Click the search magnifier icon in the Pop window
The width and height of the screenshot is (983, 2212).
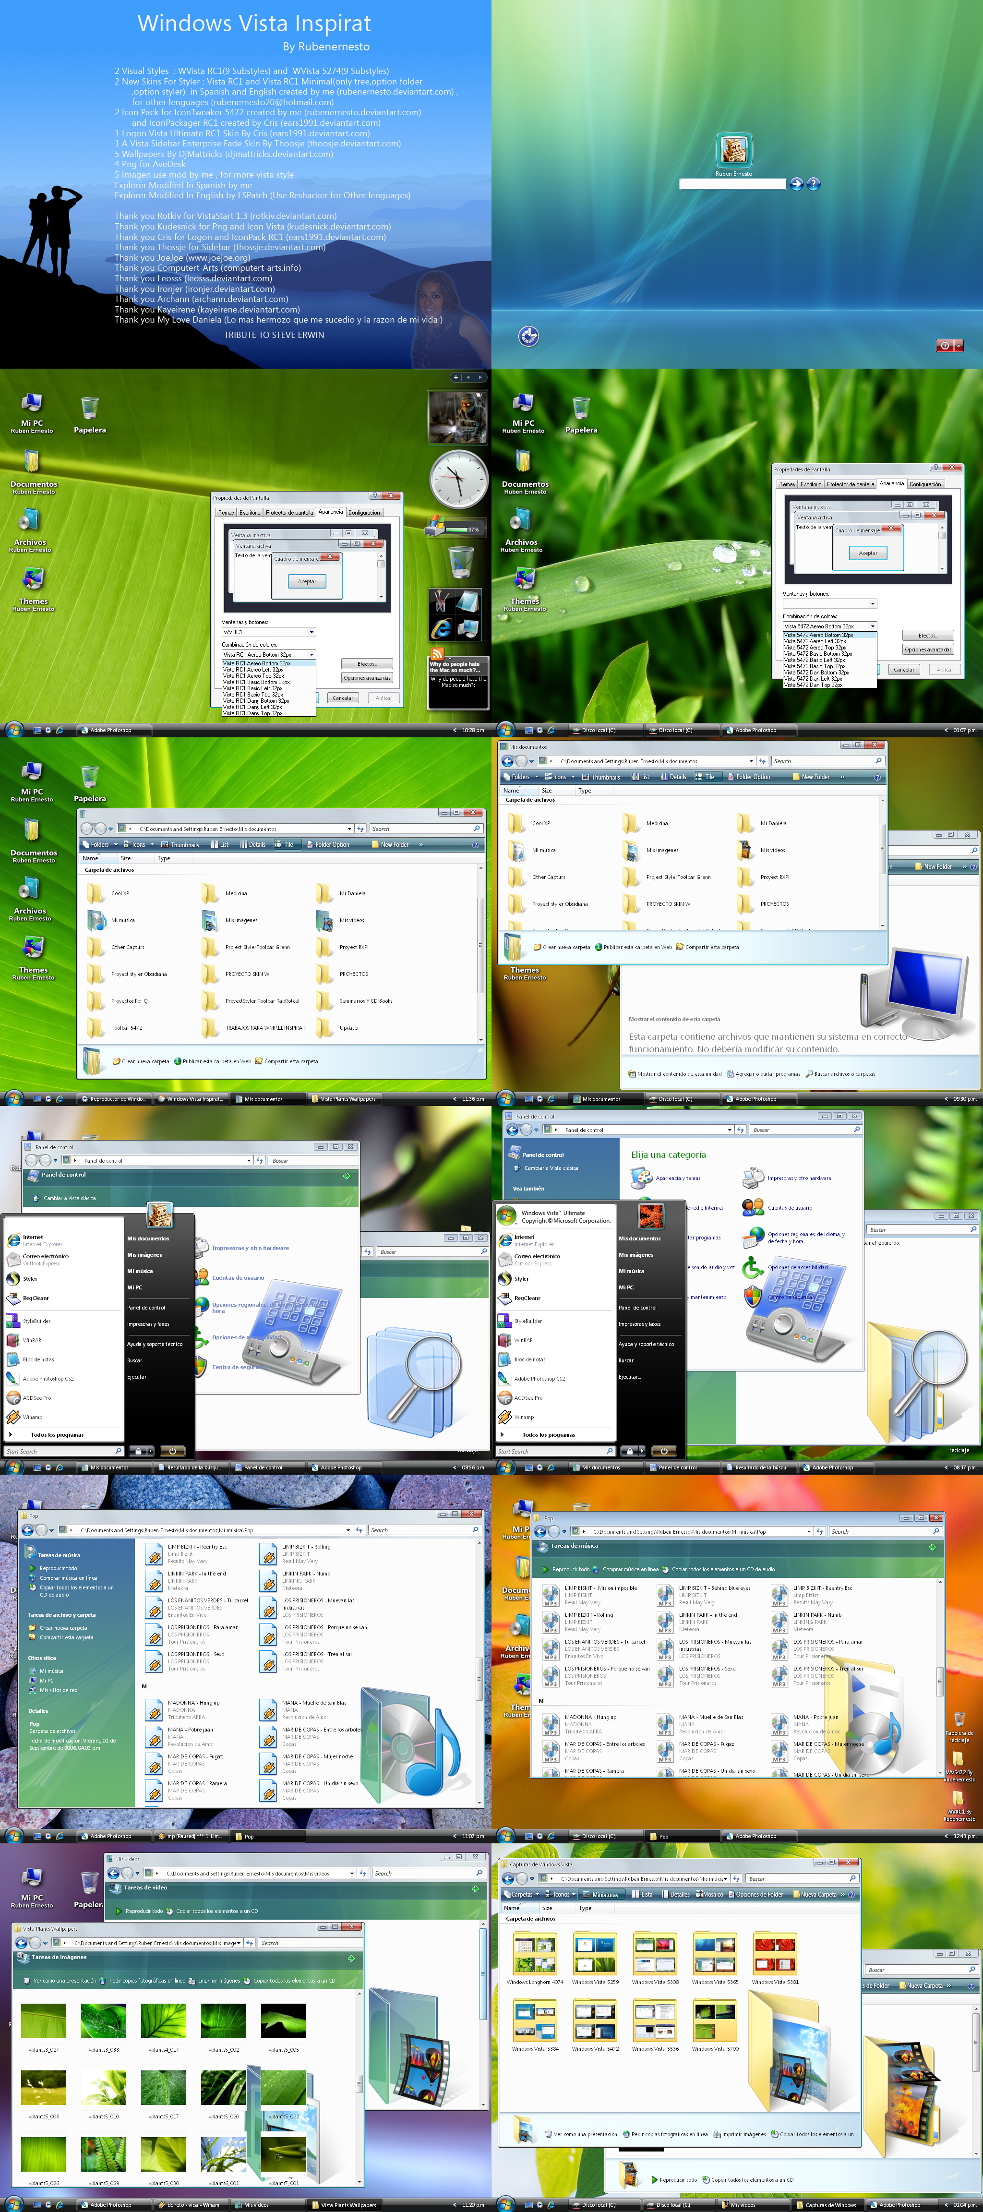click(476, 1529)
